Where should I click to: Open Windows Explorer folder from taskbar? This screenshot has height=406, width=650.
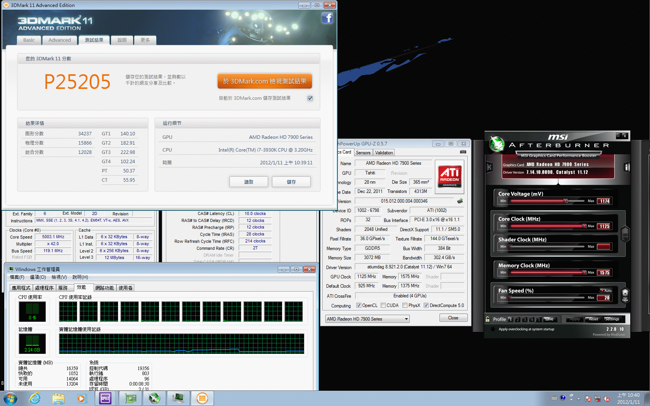click(x=58, y=398)
